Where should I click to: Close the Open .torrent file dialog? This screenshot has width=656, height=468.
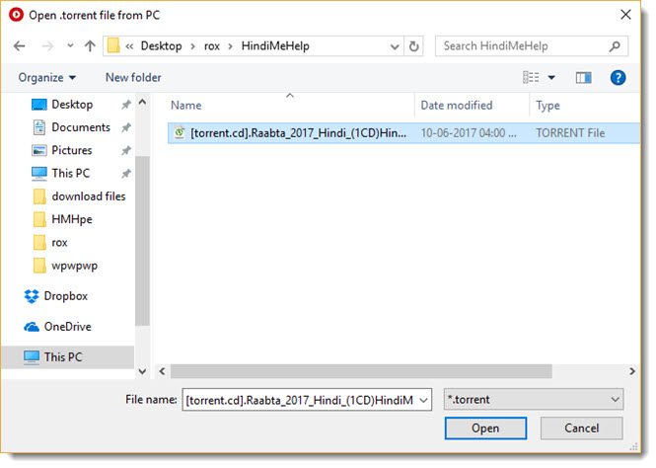[x=625, y=15]
